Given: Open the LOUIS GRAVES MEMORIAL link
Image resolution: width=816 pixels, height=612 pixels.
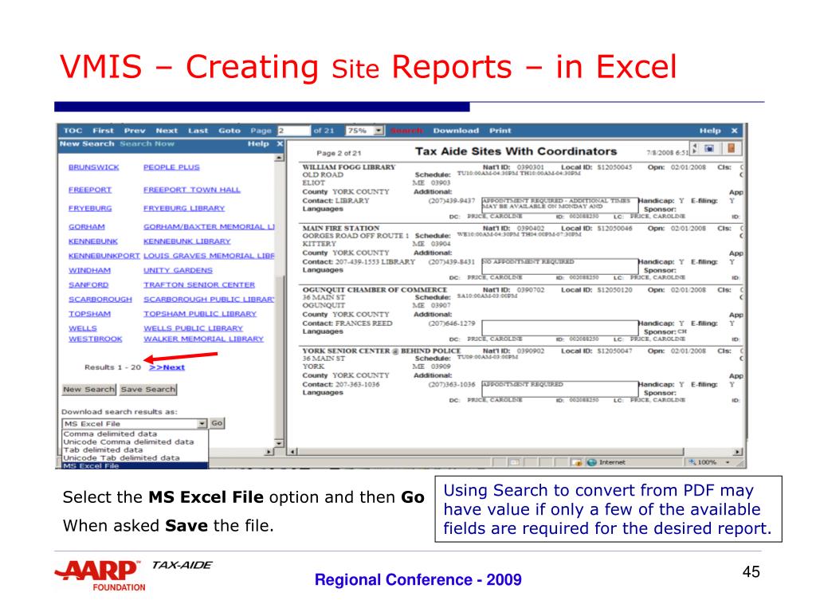Looking at the screenshot, I should [x=209, y=256].
